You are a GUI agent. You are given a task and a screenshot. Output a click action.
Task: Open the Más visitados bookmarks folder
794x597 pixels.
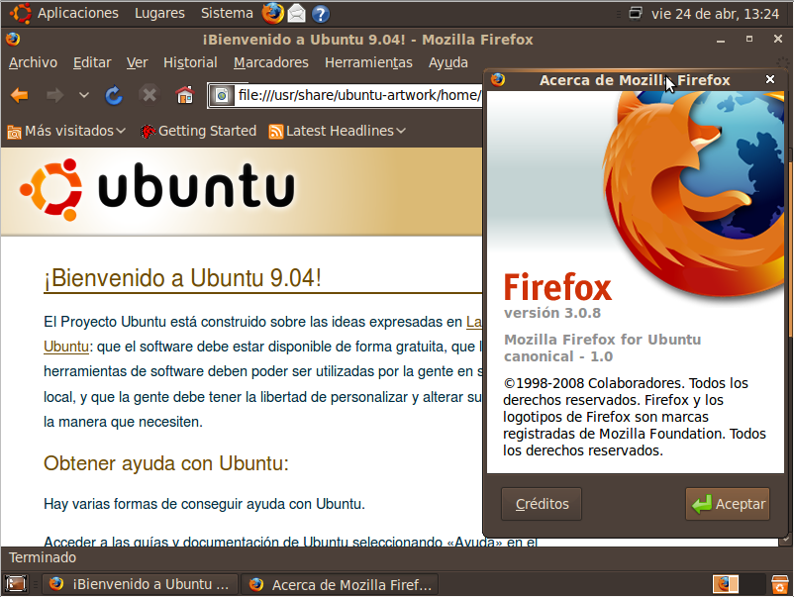[66, 131]
